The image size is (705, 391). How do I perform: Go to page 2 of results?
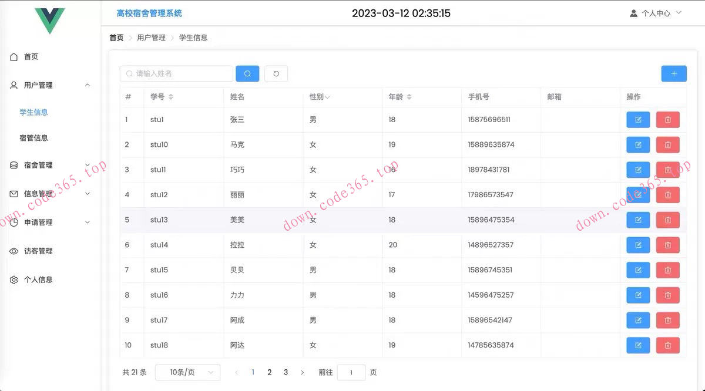click(x=270, y=372)
